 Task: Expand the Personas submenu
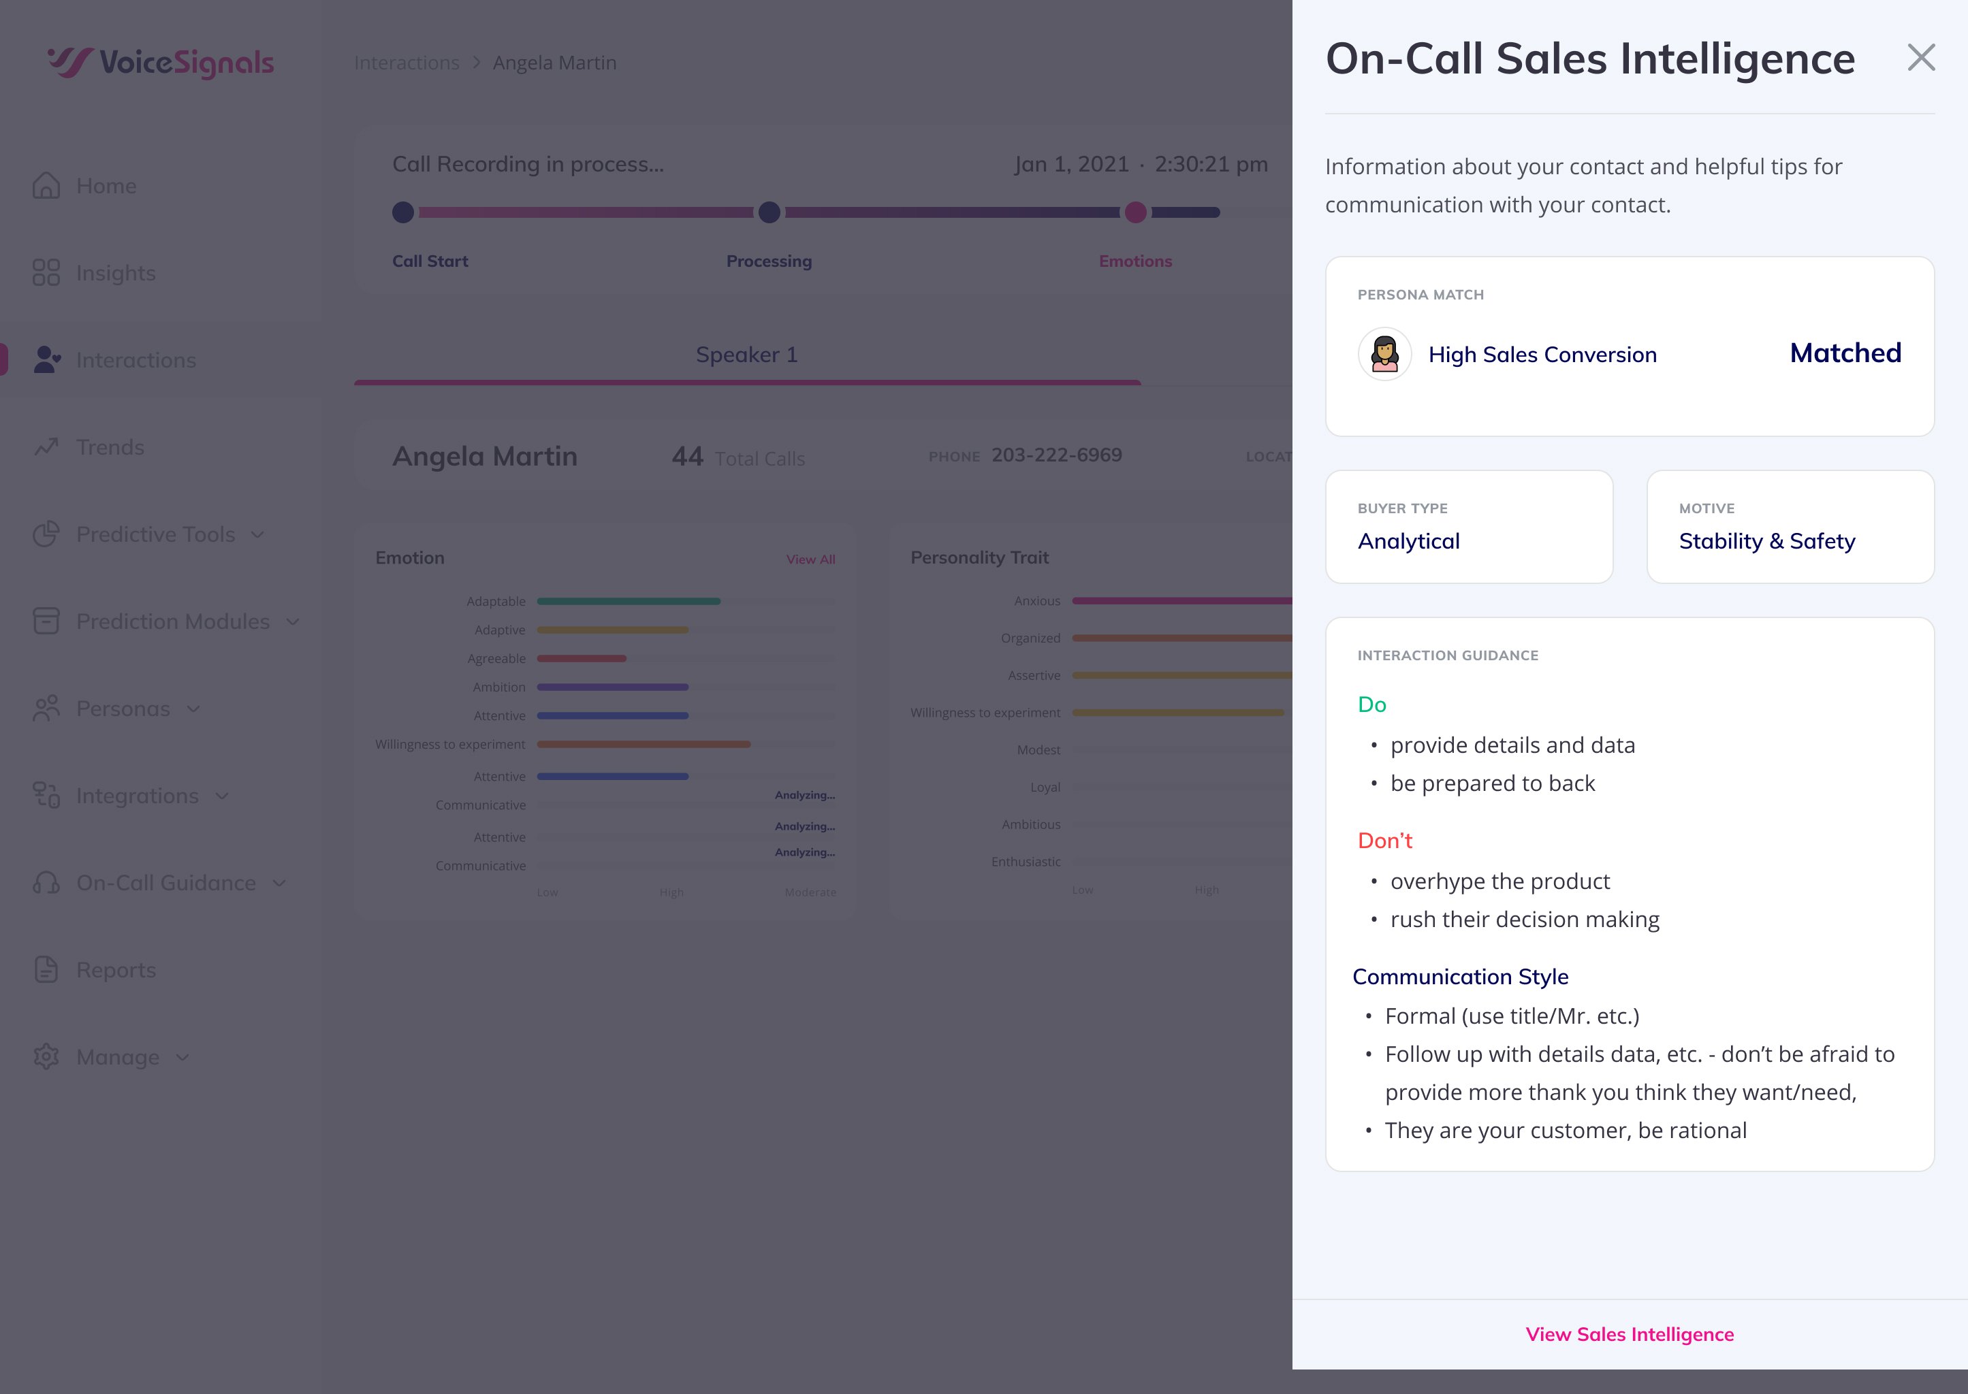point(194,709)
